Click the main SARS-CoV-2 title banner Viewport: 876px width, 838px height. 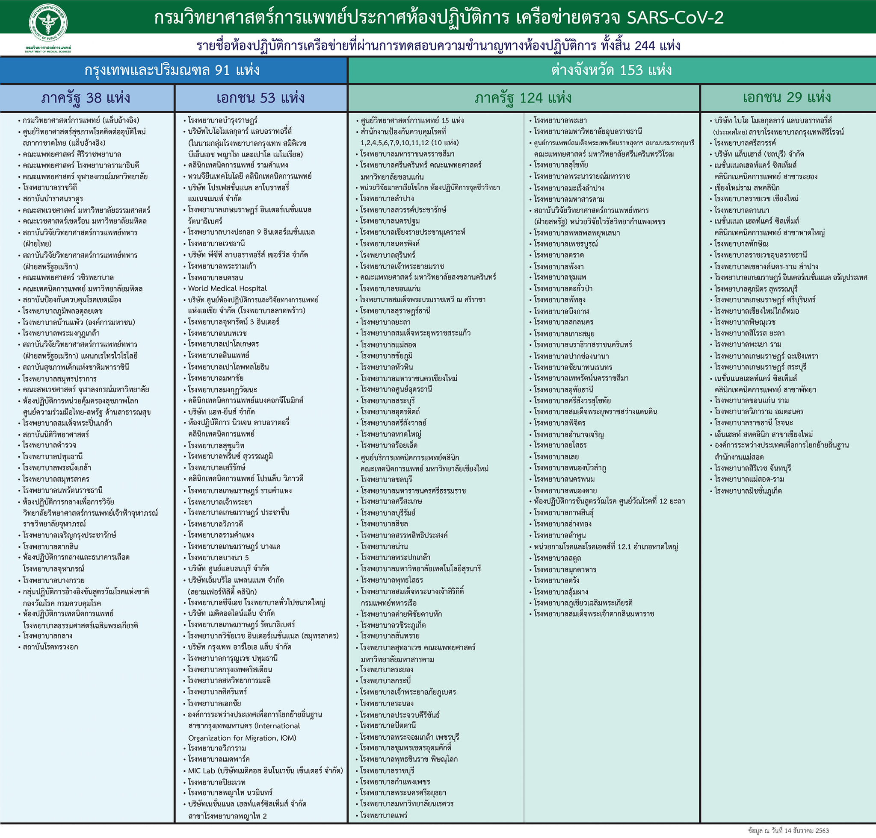(438, 17)
